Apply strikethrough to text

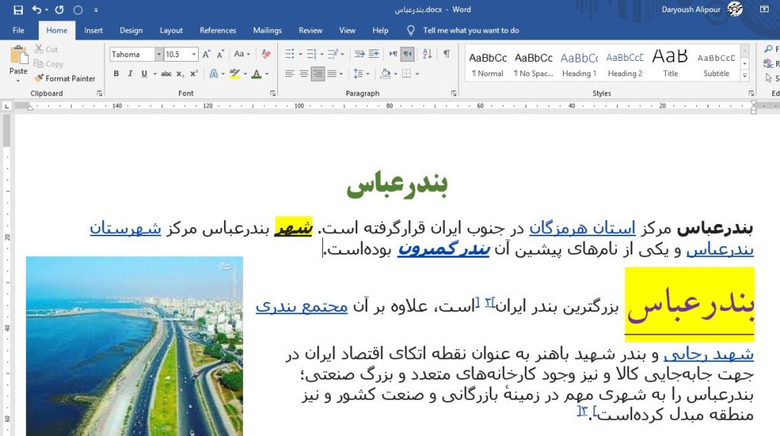[x=166, y=74]
